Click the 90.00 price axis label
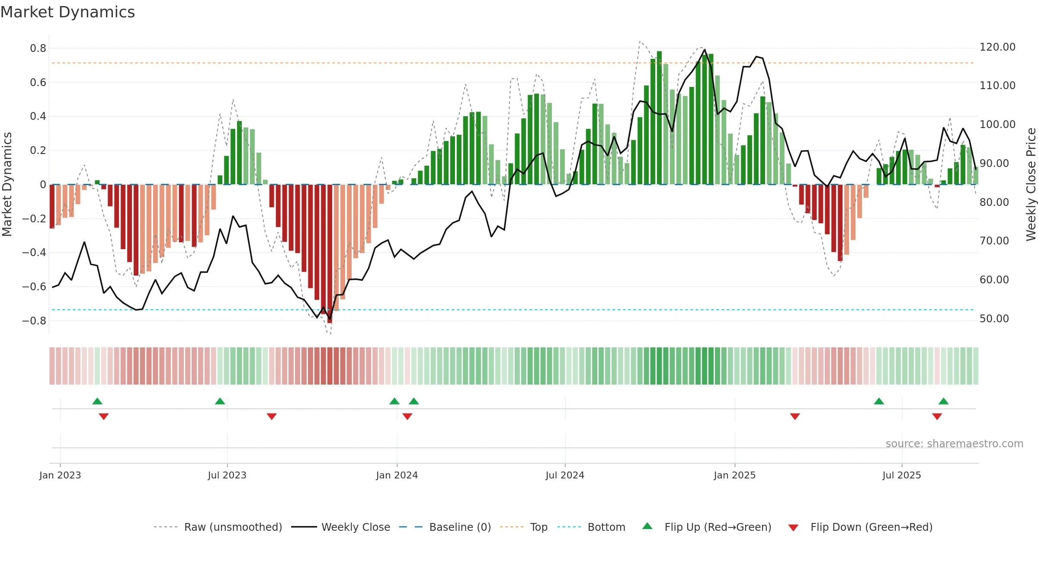Screen dimensions: 1038x584 point(994,163)
